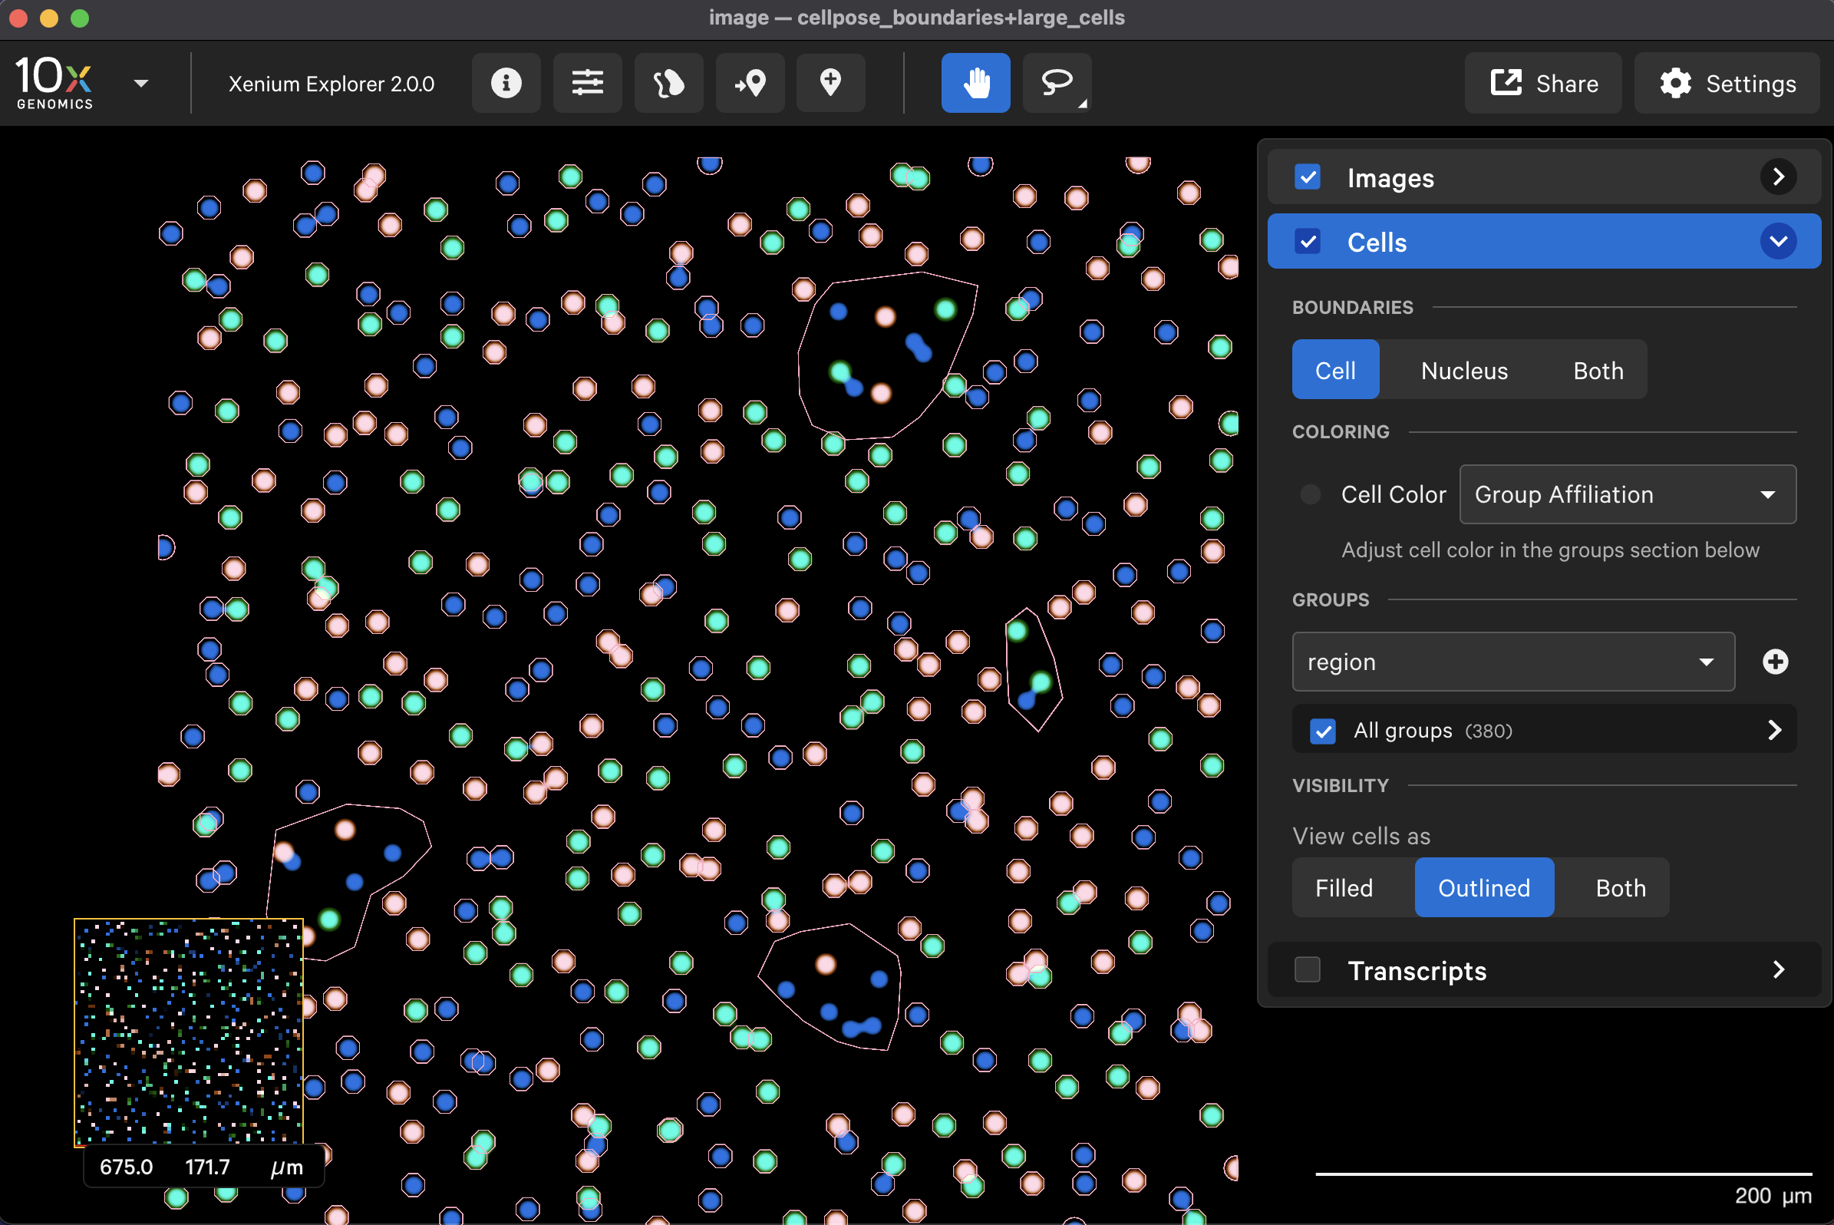Switch boundaries to Nucleus
Image resolution: width=1834 pixels, height=1225 pixels.
(x=1464, y=370)
